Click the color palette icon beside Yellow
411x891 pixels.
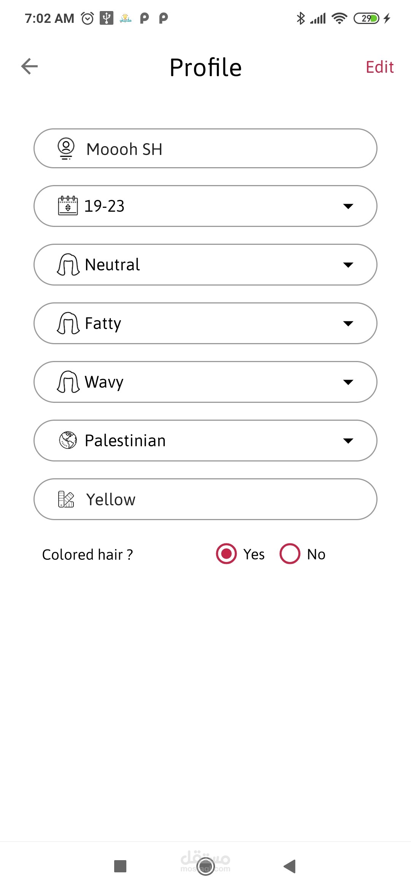tap(66, 499)
